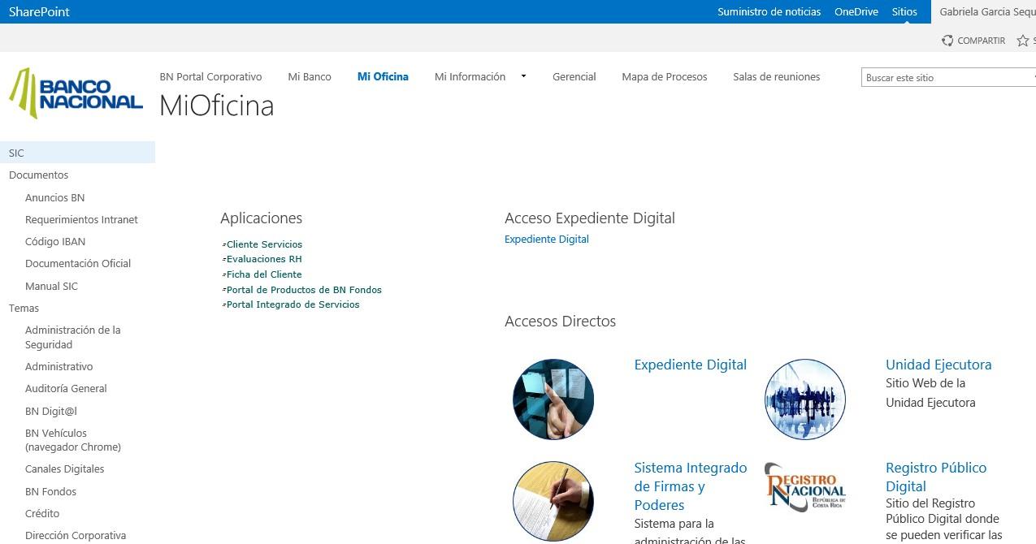Click the Accesos Directos heading

point(560,321)
